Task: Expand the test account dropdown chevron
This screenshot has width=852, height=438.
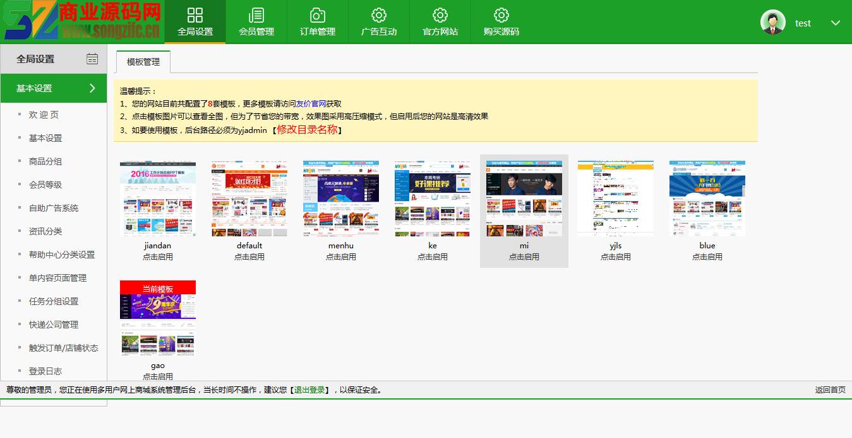Action: (x=835, y=22)
